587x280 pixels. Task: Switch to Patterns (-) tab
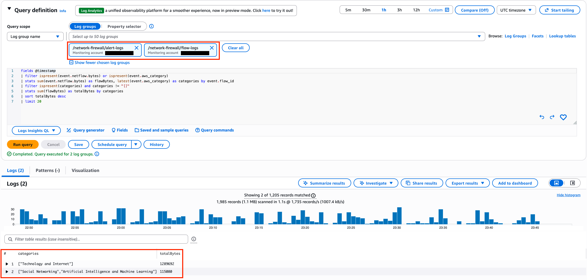[x=48, y=170]
